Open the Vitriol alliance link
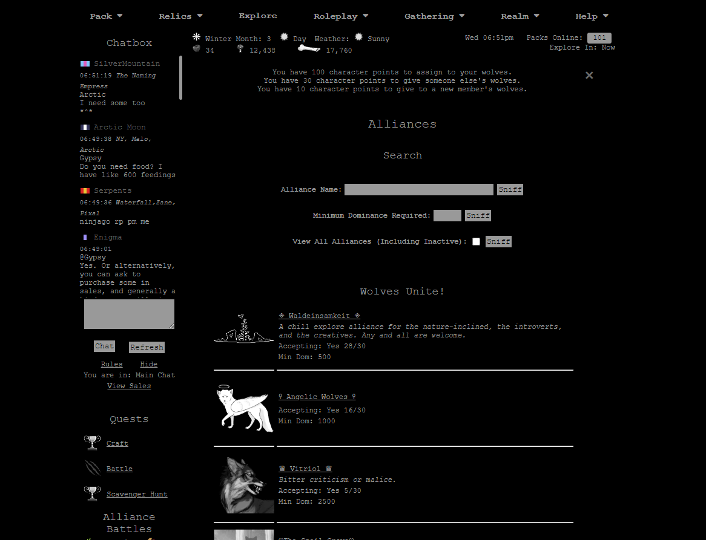 [x=305, y=469]
